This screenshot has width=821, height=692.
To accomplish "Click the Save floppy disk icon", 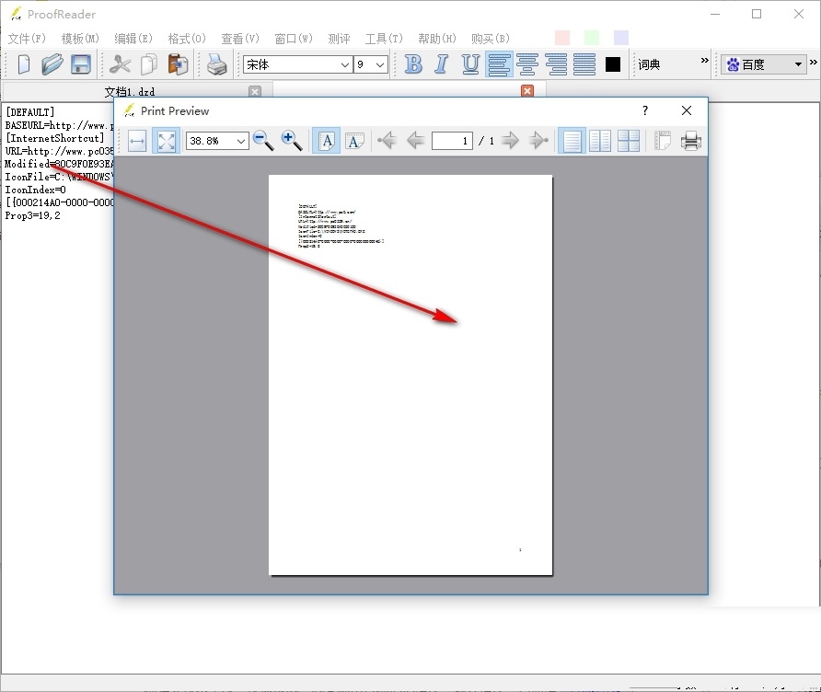I will pyautogui.click(x=81, y=64).
